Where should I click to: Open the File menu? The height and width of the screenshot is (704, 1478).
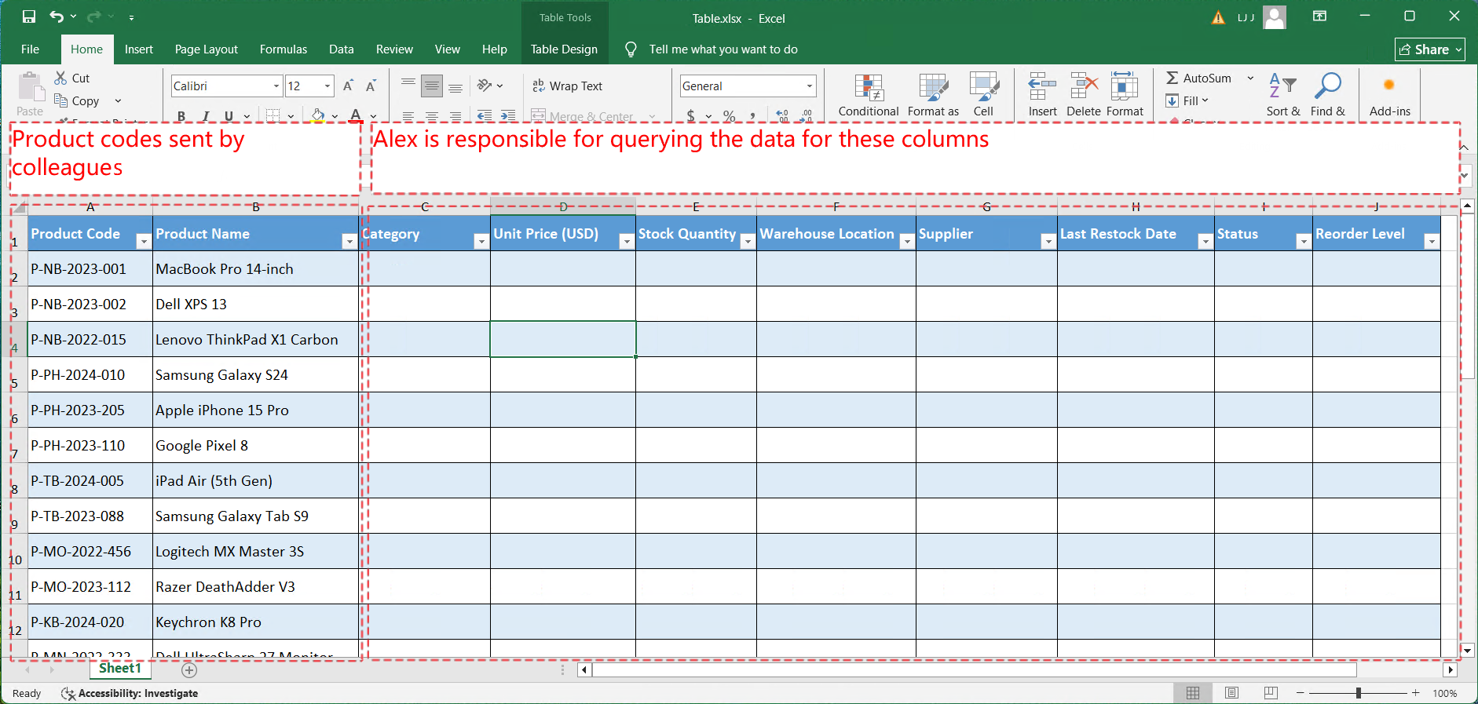30,49
